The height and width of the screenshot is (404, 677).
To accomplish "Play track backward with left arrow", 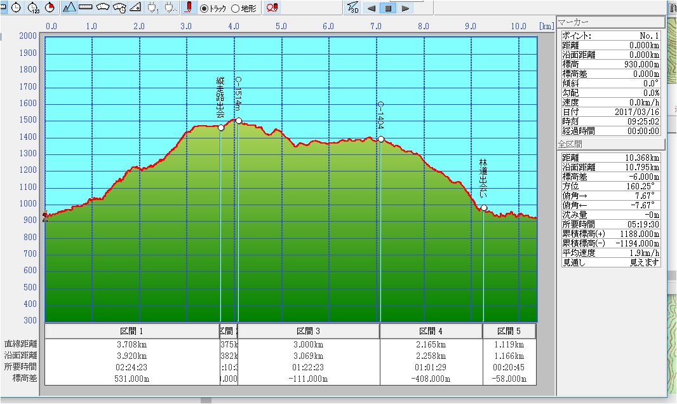I will pyautogui.click(x=372, y=8).
